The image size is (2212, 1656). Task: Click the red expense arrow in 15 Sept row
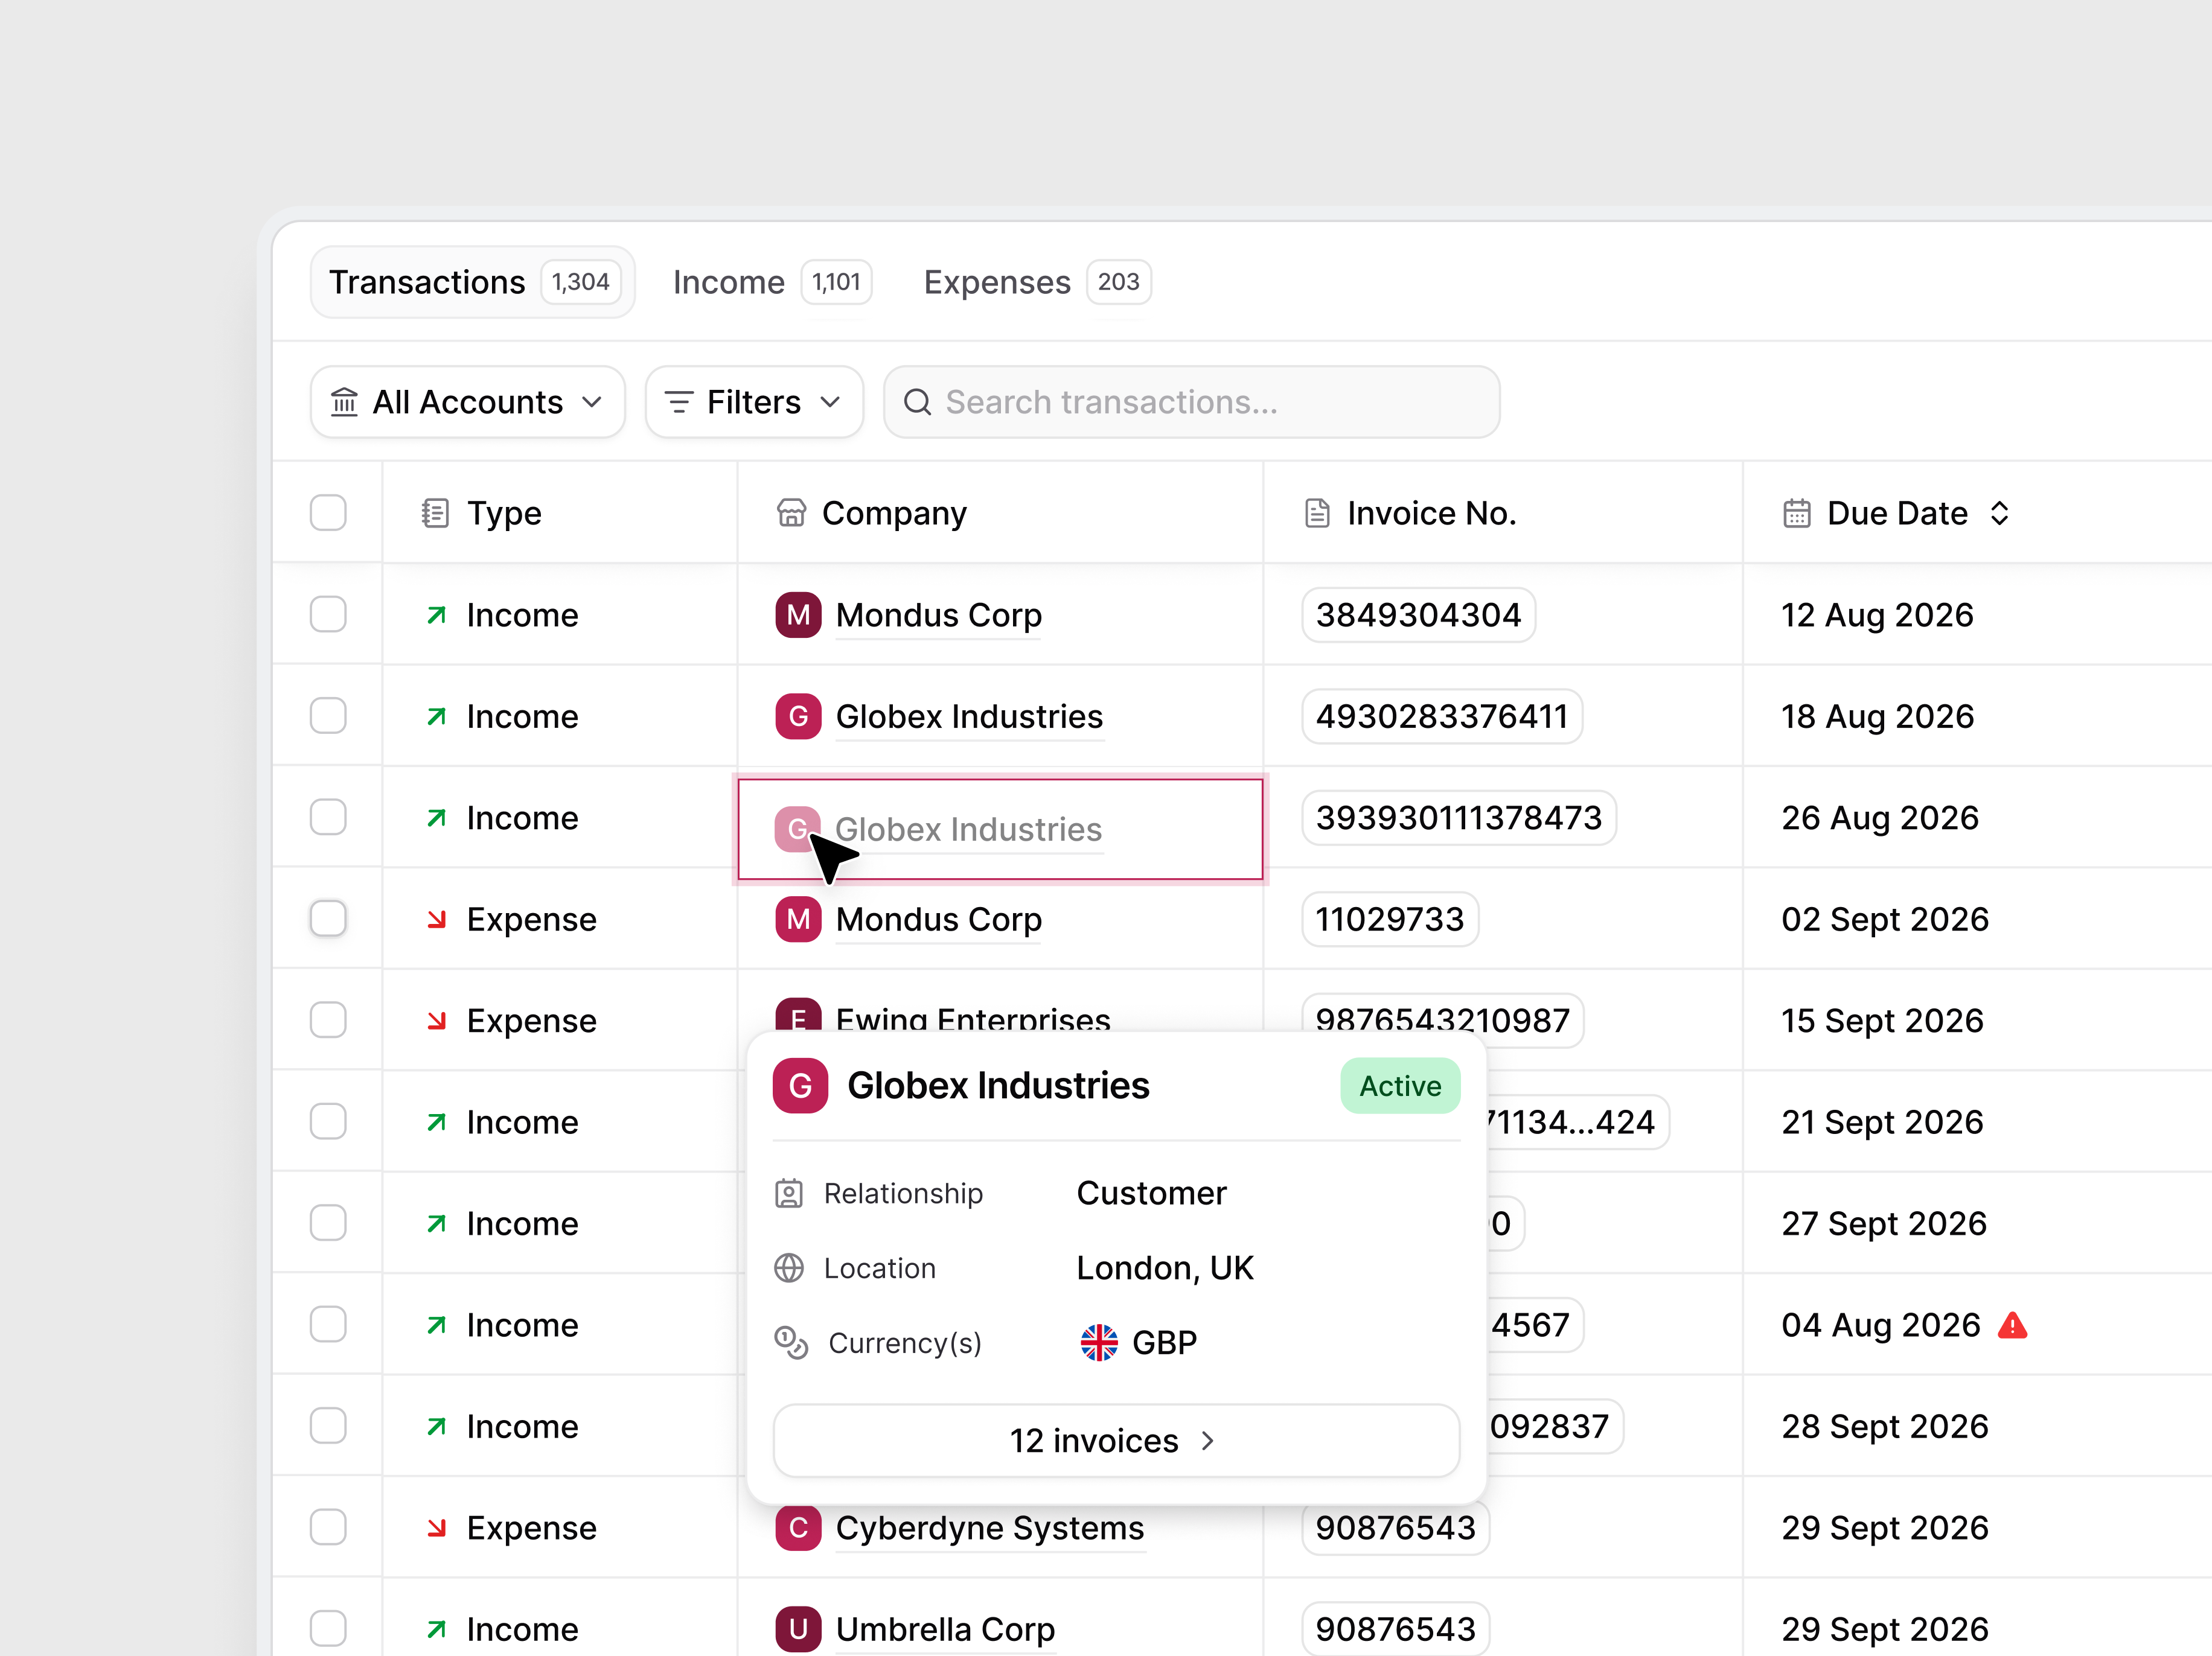pyautogui.click(x=436, y=1021)
